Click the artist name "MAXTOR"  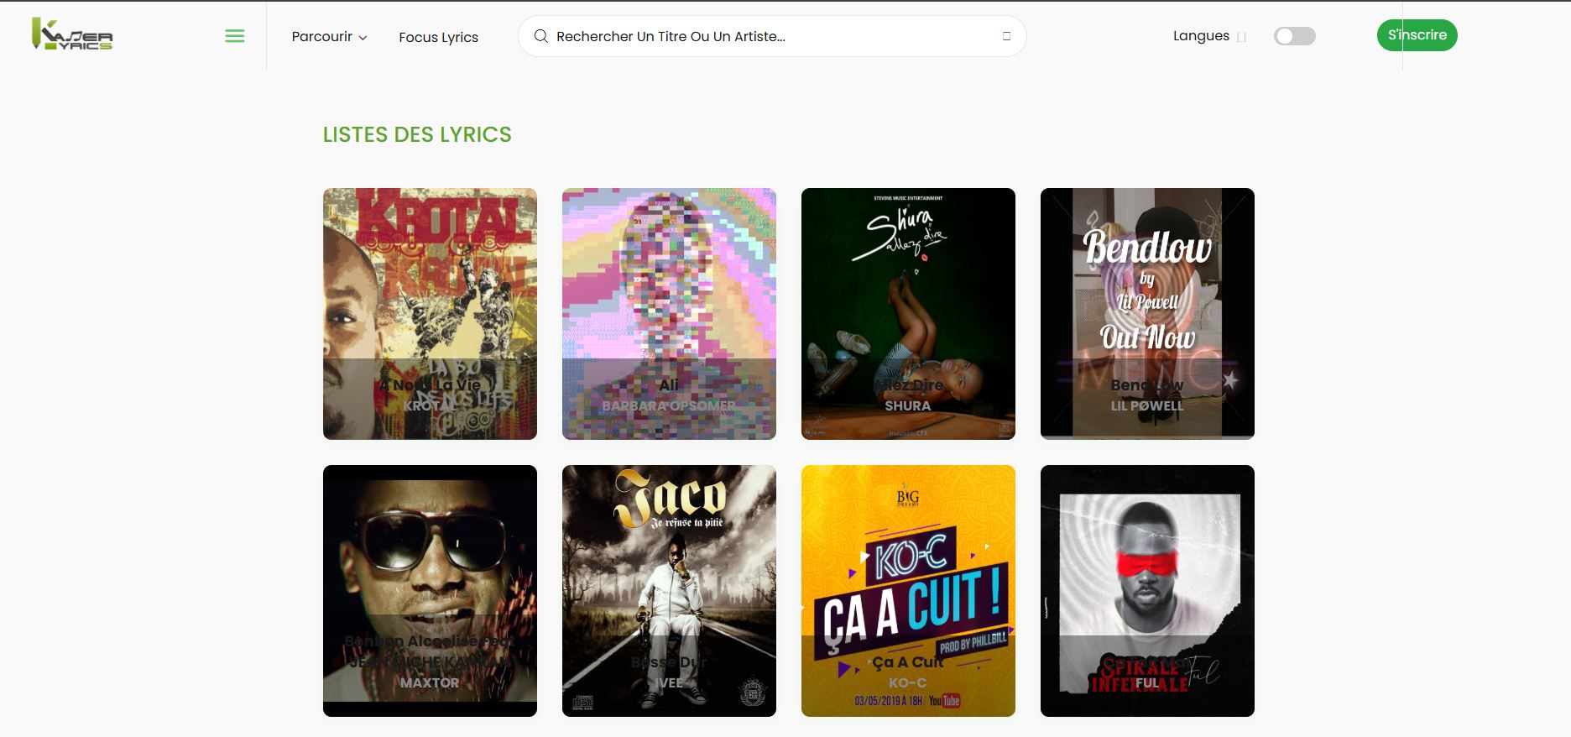click(430, 683)
